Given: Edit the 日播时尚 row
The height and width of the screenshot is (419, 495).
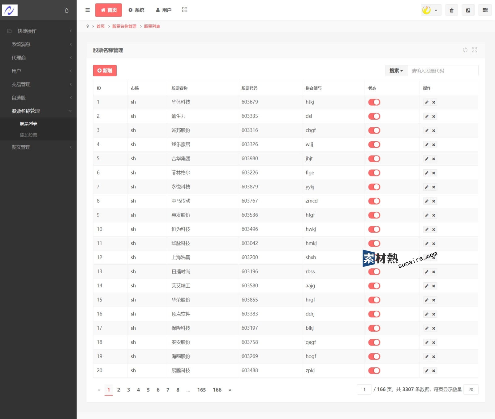Looking at the screenshot, I should point(427,272).
